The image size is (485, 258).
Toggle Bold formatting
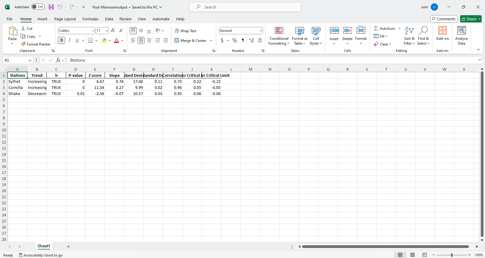point(62,40)
